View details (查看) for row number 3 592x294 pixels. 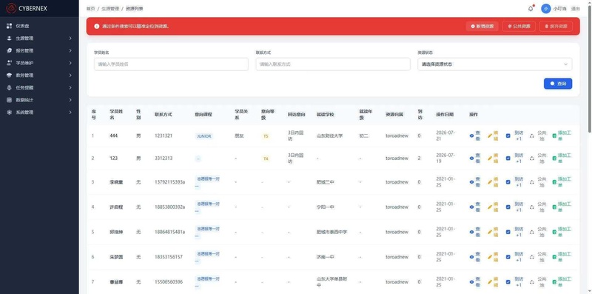tap(475, 182)
